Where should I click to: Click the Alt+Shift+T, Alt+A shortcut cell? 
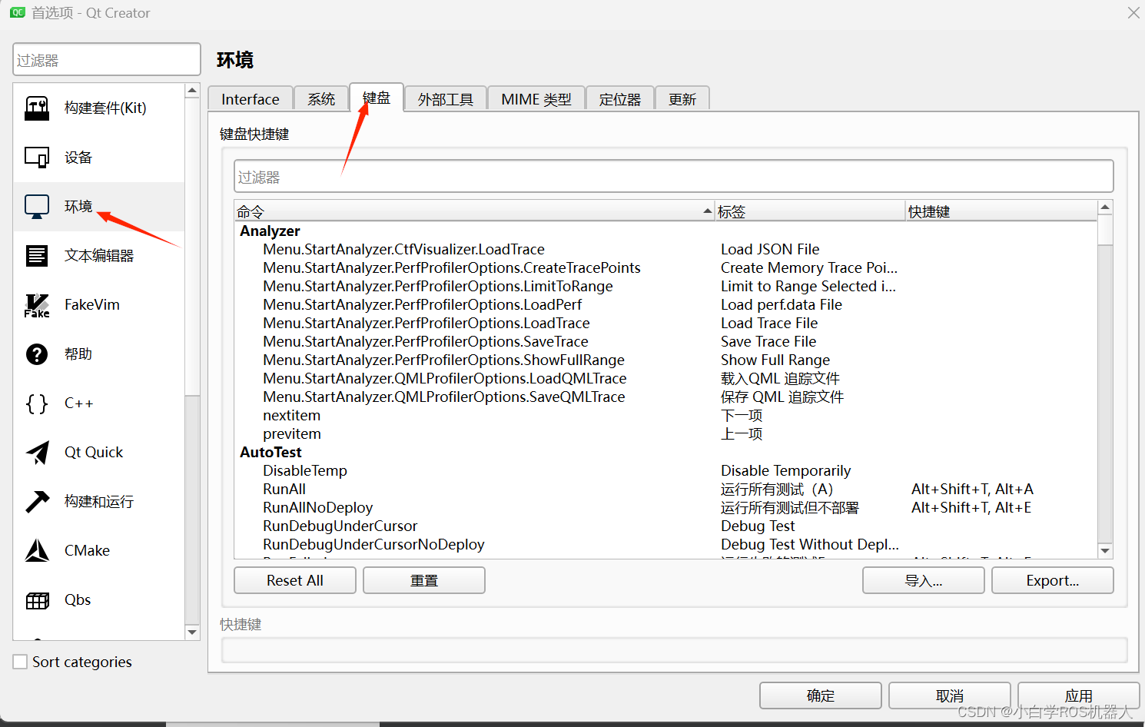click(x=972, y=489)
